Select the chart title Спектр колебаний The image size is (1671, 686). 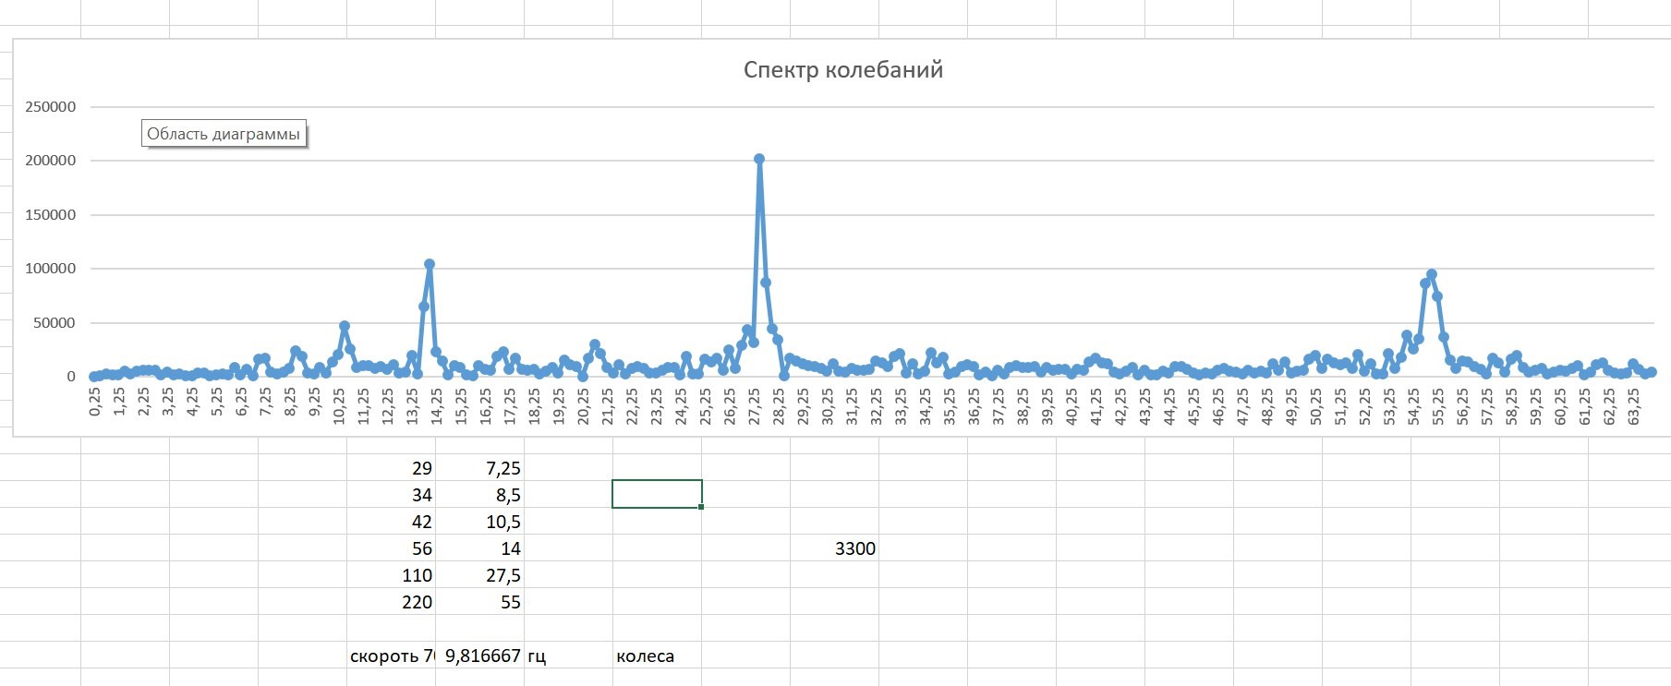842,70
